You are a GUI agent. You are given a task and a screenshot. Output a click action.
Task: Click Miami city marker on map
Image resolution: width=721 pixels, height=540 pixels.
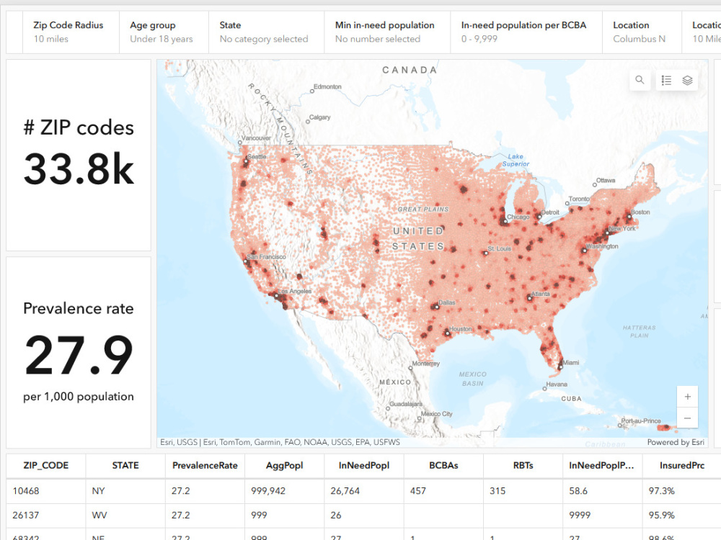[x=560, y=366]
